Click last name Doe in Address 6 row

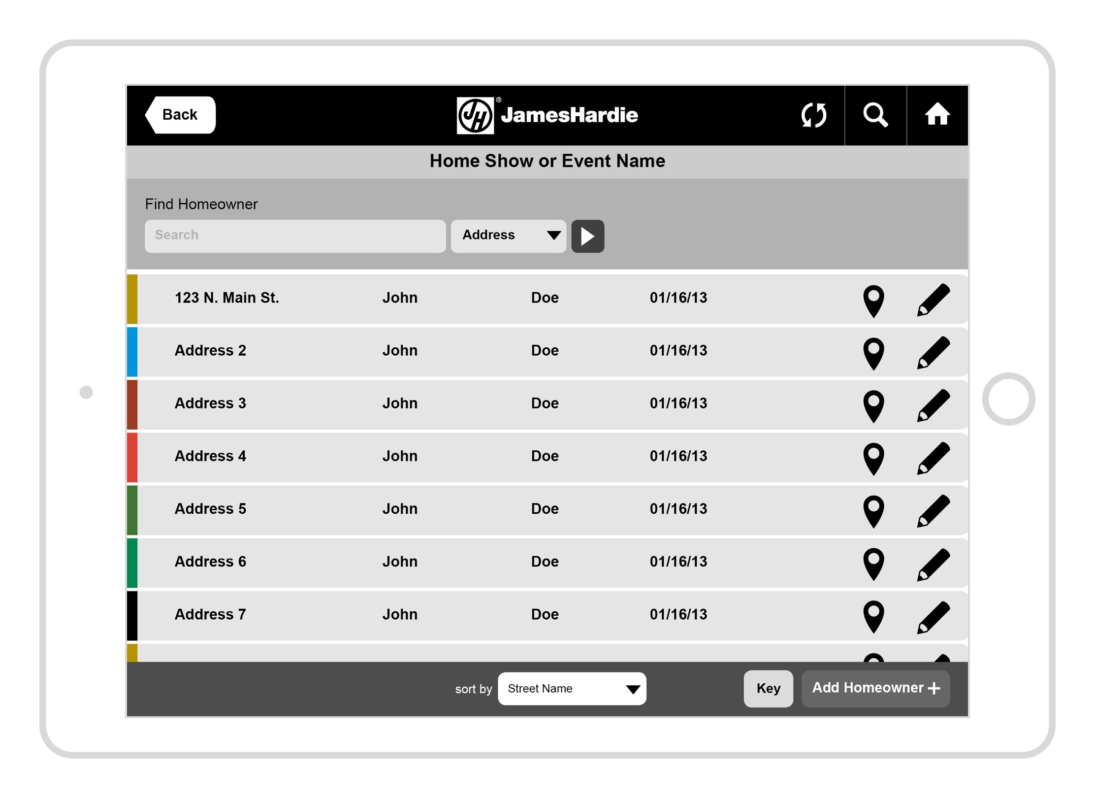click(545, 561)
